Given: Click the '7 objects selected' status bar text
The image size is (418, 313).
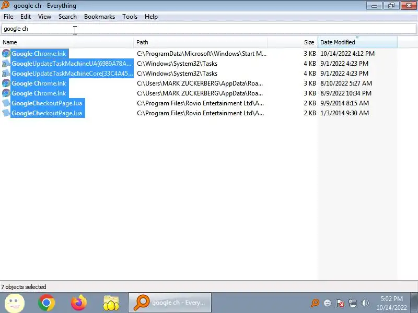Looking at the screenshot, I should pyautogui.click(x=24, y=287).
